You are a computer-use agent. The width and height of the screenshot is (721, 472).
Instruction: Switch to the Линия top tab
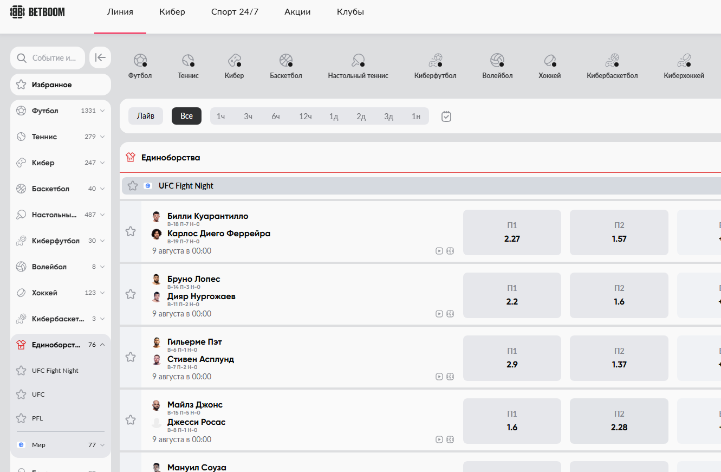click(120, 12)
